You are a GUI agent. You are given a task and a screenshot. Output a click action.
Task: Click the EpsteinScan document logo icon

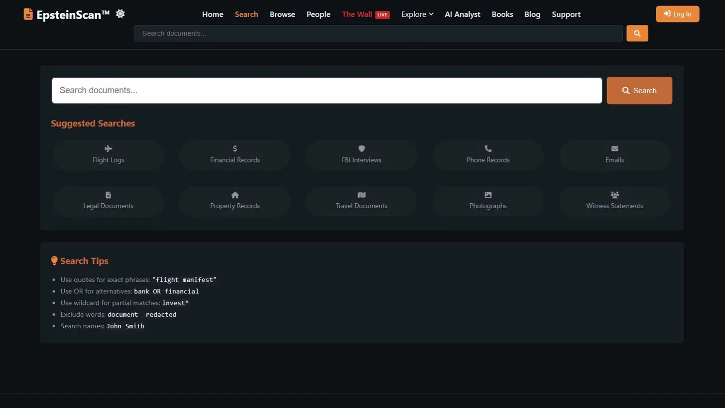(x=28, y=14)
